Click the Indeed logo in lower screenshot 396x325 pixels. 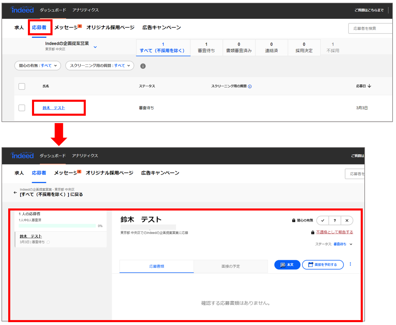point(22,155)
